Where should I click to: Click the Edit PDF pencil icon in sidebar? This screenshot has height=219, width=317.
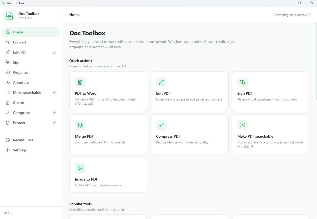(8, 52)
